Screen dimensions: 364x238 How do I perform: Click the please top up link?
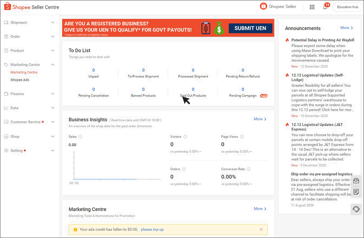(153, 229)
